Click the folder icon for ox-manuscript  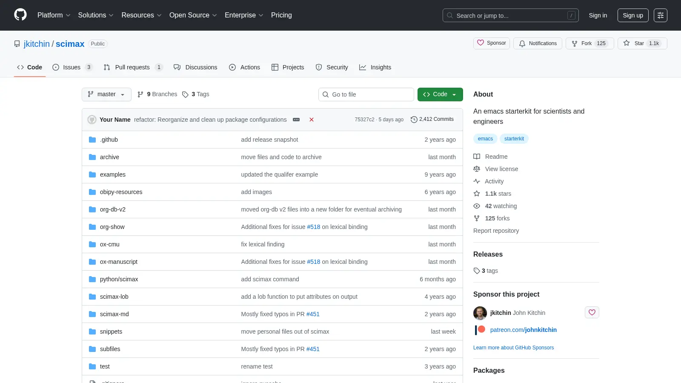[x=92, y=262]
